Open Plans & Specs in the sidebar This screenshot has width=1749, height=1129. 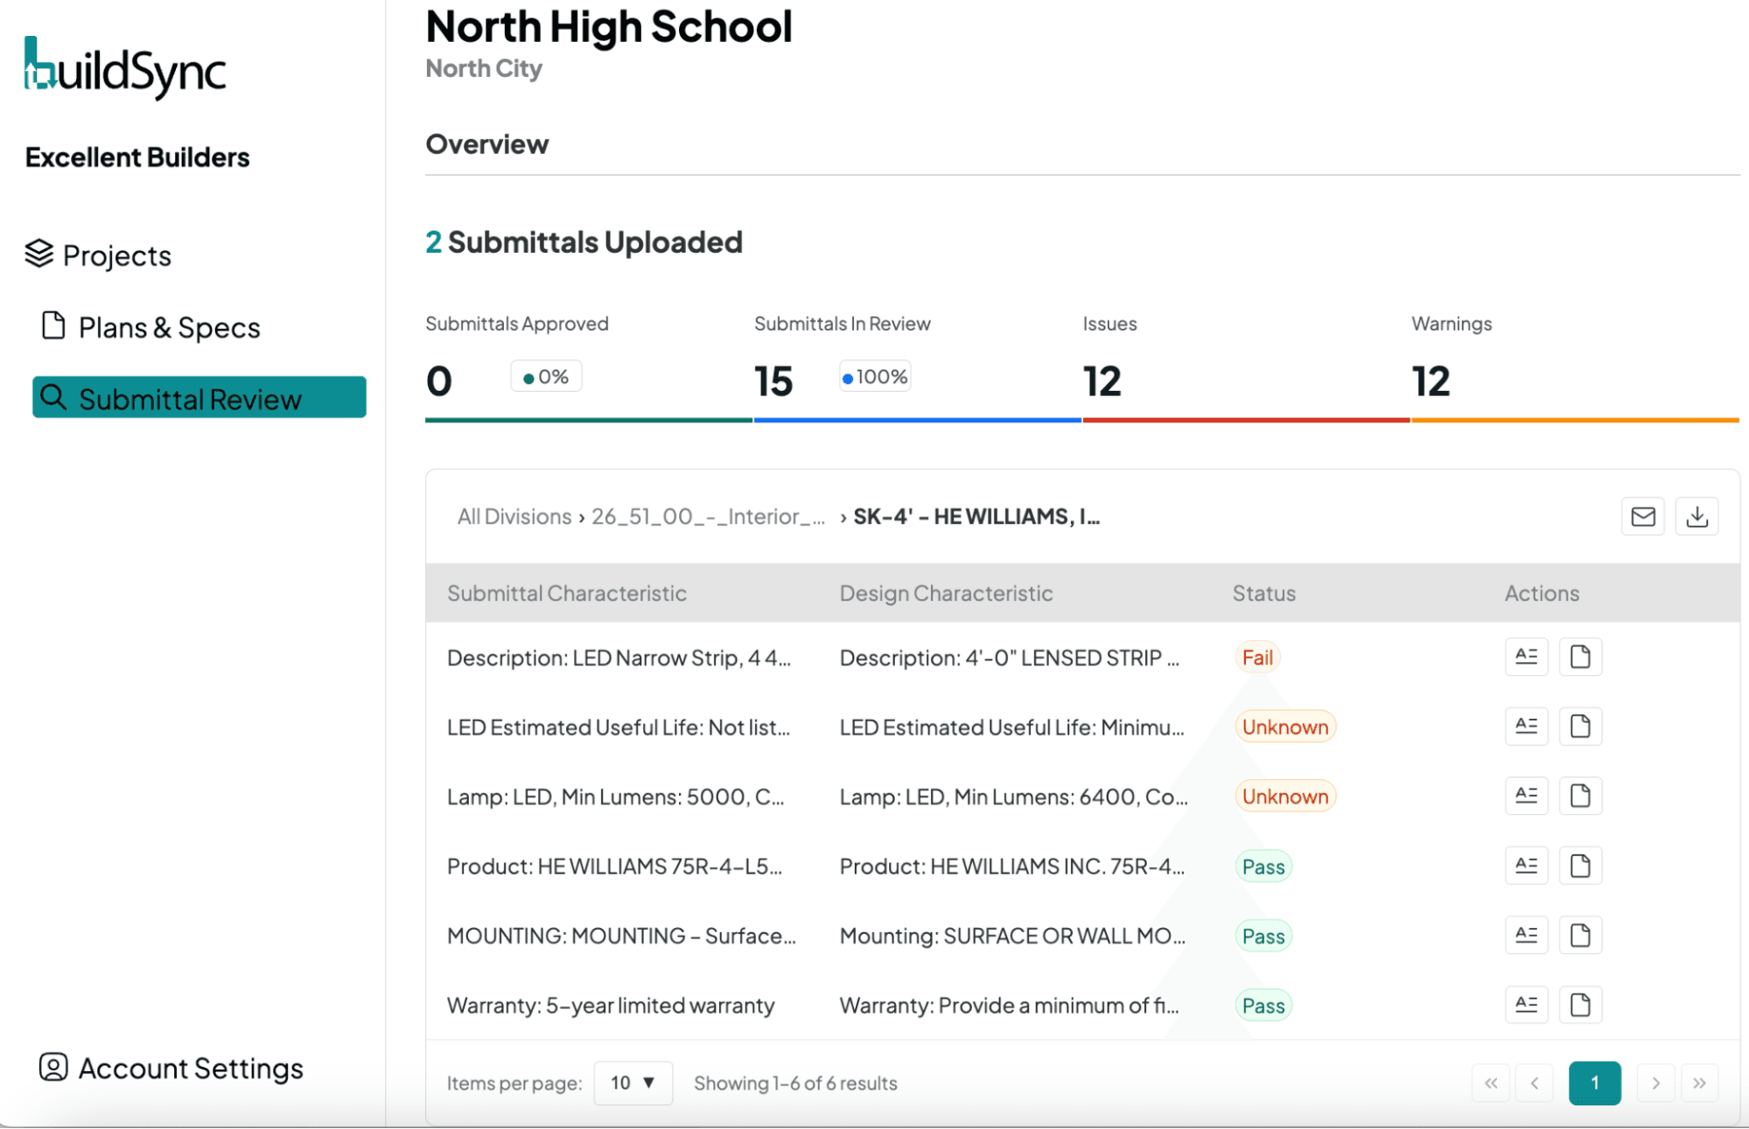(150, 327)
